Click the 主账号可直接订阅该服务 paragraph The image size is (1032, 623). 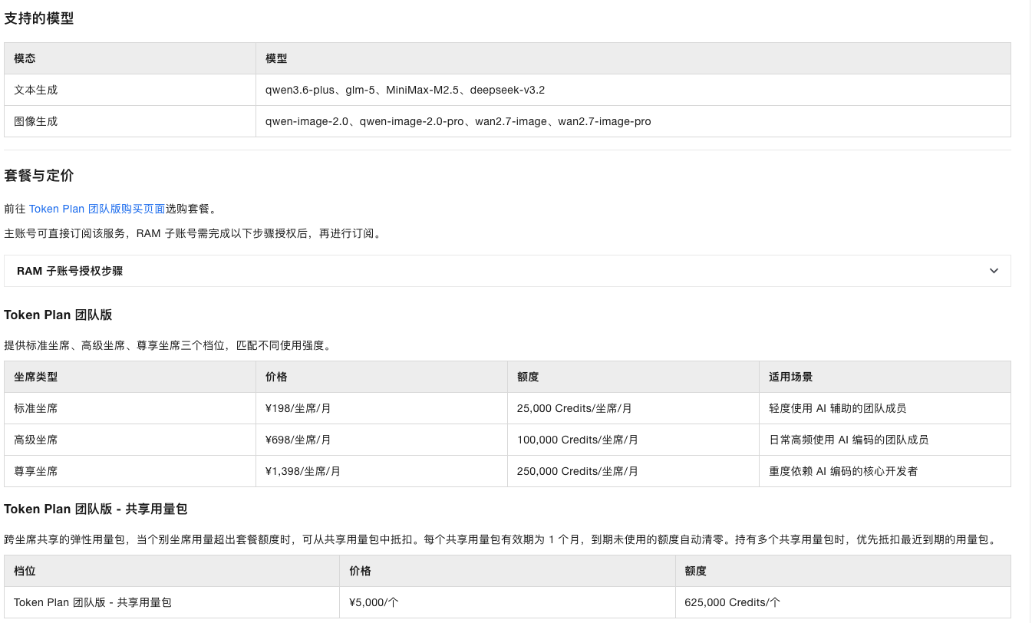[x=193, y=233]
